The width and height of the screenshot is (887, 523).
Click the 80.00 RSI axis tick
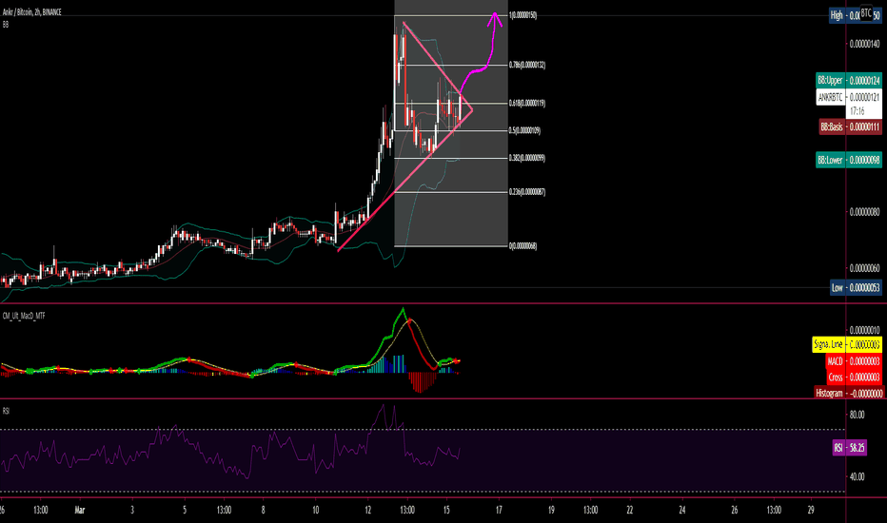point(857,415)
